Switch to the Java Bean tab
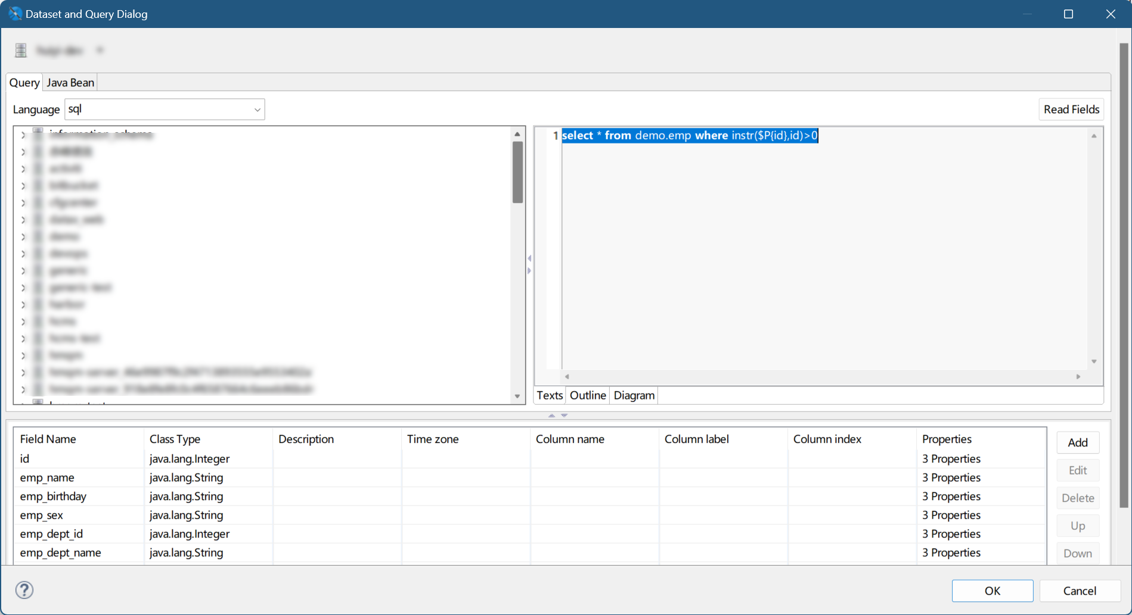Screen dimensions: 1132x615 tap(70, 83)
